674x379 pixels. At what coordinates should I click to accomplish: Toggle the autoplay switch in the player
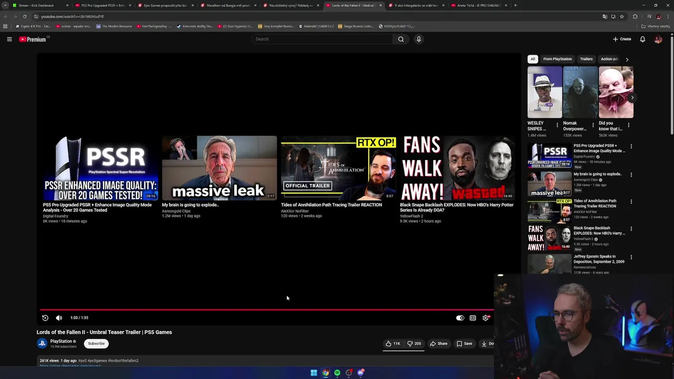pyautogui.click(x=460, y=318)
